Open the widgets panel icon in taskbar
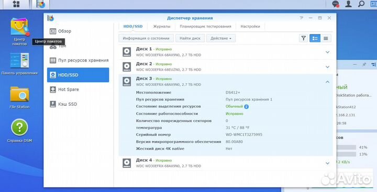Image resolution: width=377 pixels, height=192 pixels. (374, 4)
